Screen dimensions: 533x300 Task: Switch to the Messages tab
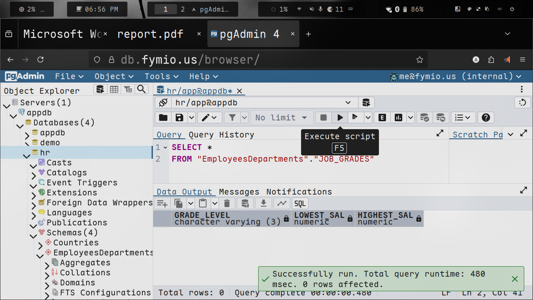[x=239, y=192]
